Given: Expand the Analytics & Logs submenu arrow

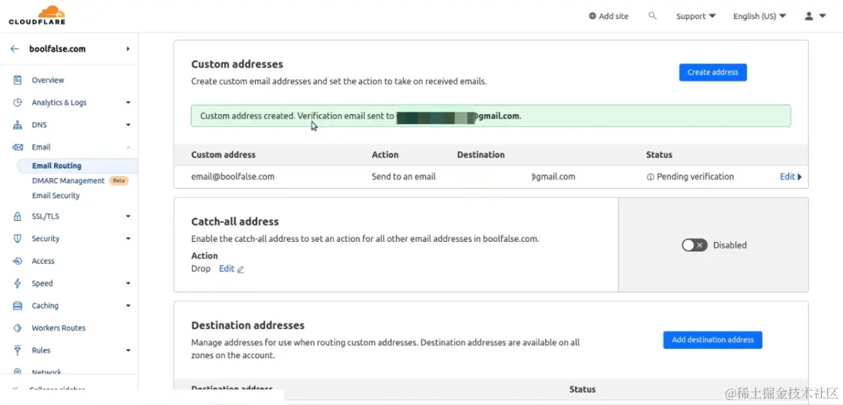Looking at the screenshot, I should coord(128,103).
